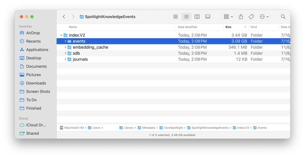Click the Share toolbar icon
Image resolution: width=305 pixels, height=158 pixels.
[x=241, y=17]
